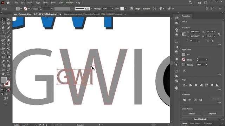Choose a transform reference point

184,34
